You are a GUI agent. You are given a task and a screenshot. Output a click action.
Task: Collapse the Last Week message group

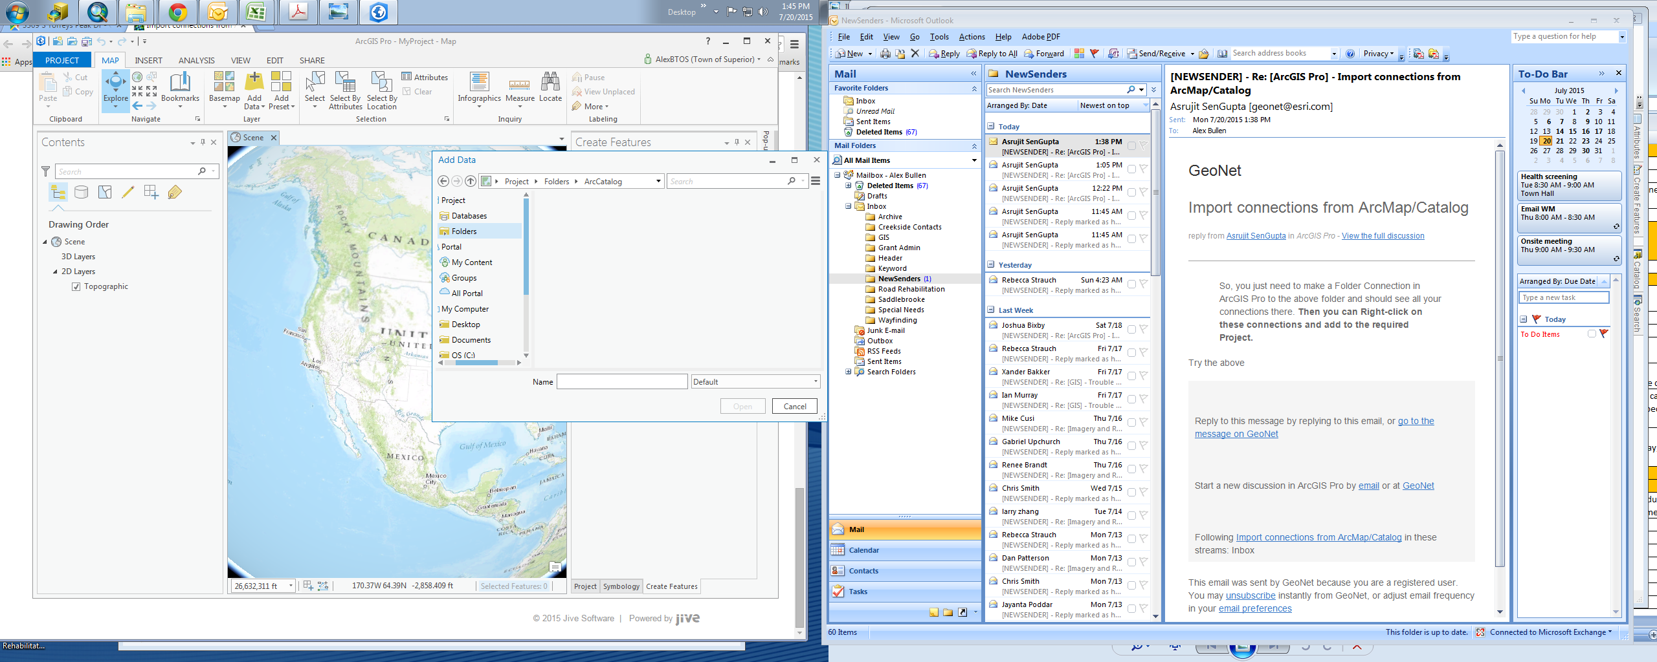click(x=990, y=310)
